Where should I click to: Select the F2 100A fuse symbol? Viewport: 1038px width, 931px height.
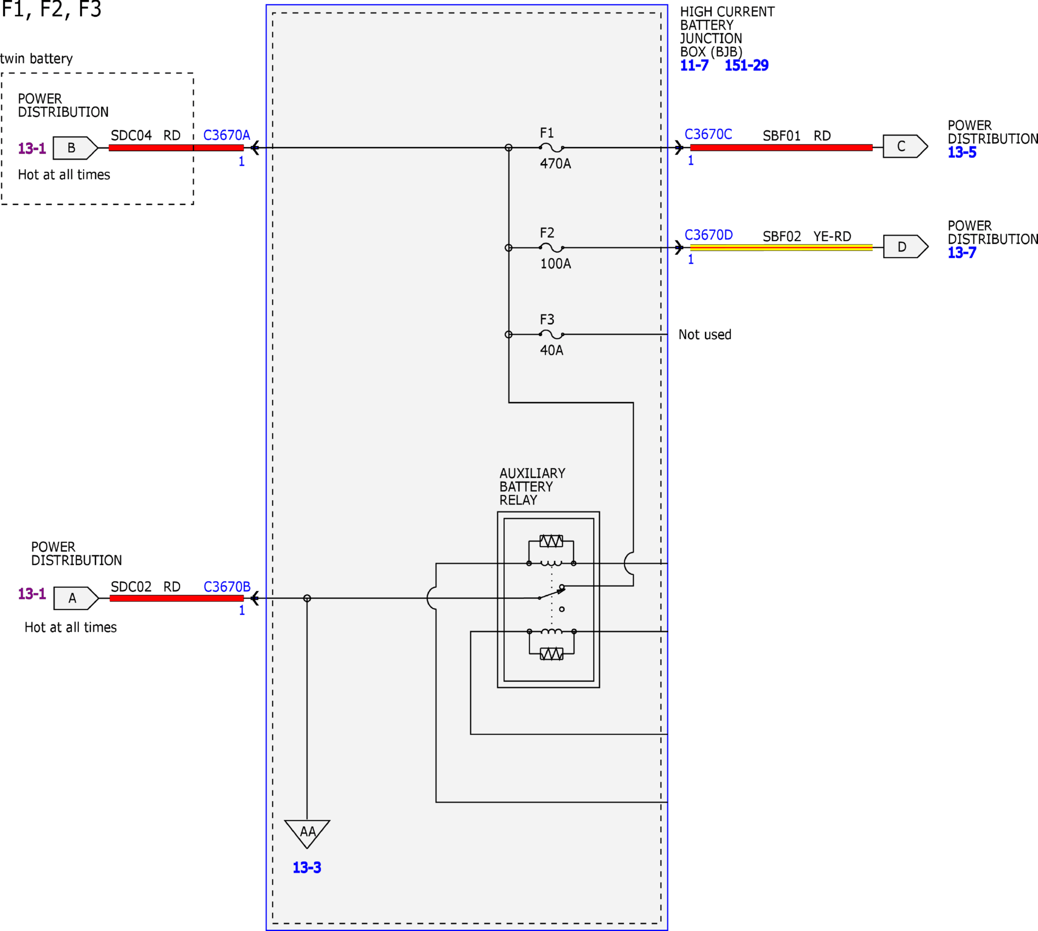click(552, 248)
